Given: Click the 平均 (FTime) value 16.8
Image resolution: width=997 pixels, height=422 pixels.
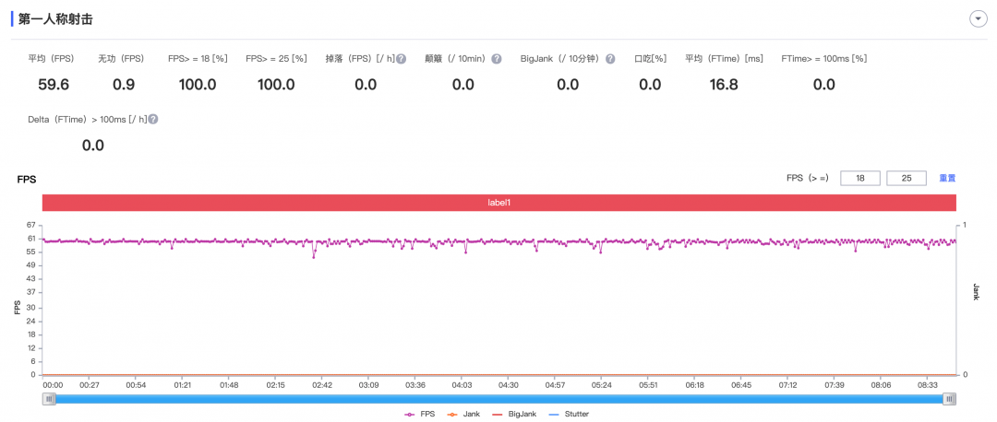Looking at the screenshot, I should 724,85.
